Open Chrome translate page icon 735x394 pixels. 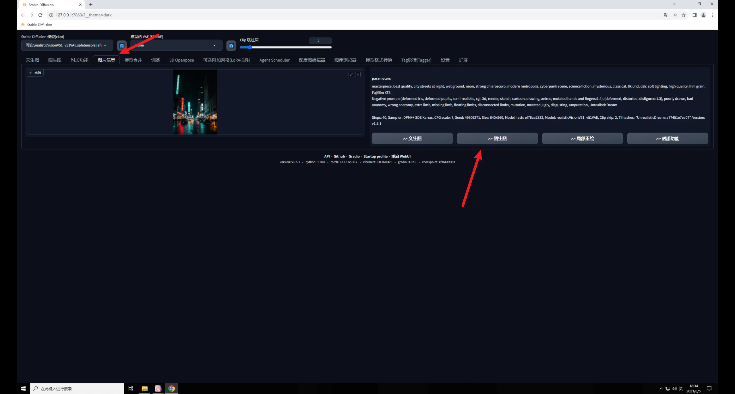click(666, 15)
